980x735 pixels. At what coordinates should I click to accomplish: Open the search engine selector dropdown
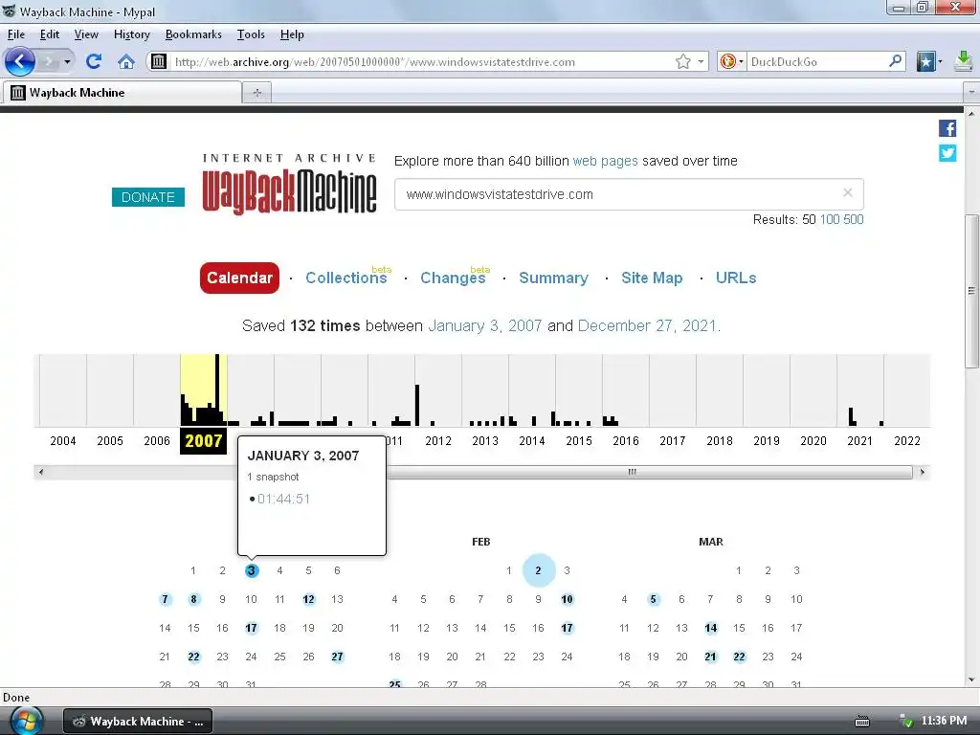(741, 62)
